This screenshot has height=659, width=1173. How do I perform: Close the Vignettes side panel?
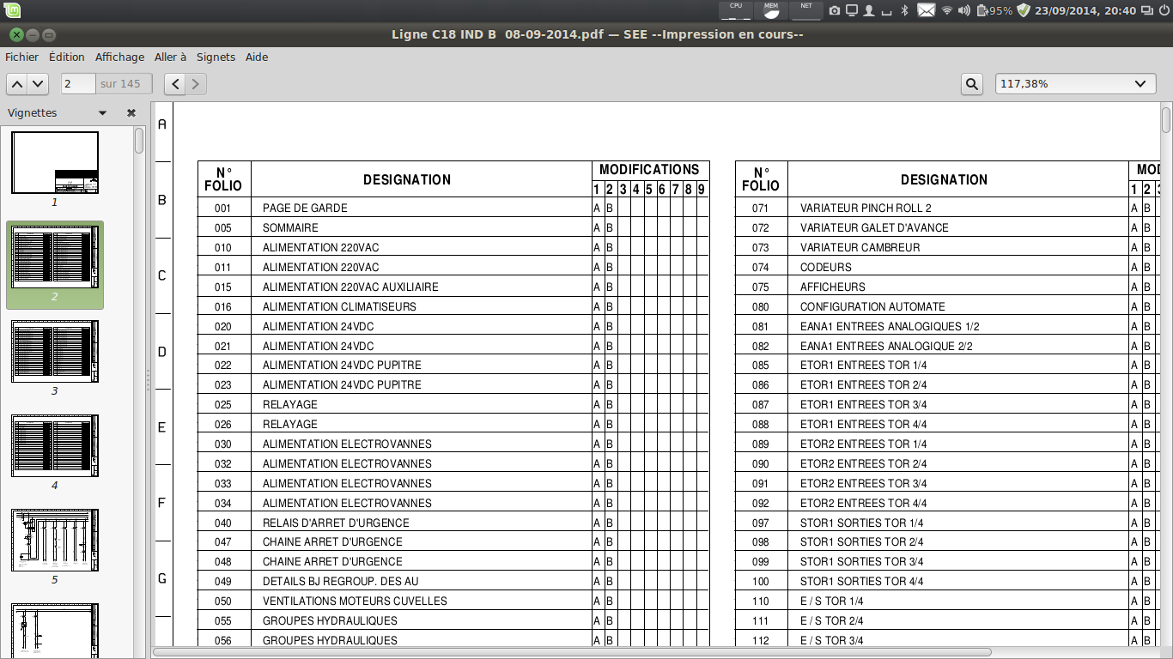(x=131, y=112)
